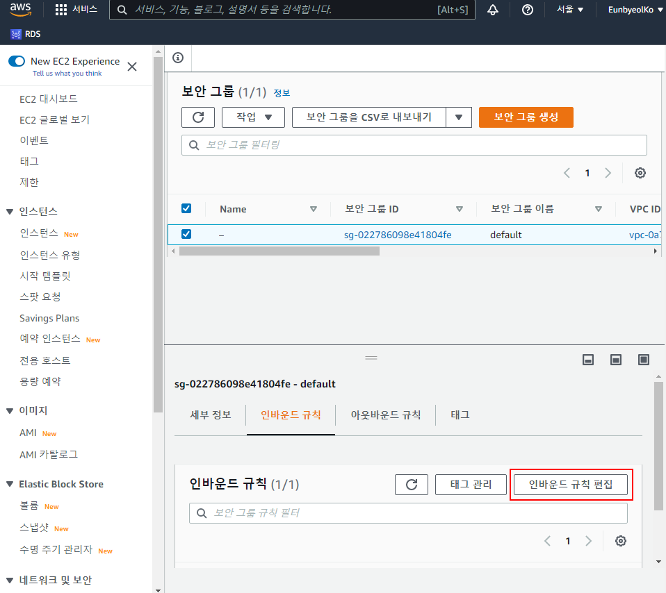666x593 pixels.
Task: Open the Services grid menu
Action: coord(76,9)
